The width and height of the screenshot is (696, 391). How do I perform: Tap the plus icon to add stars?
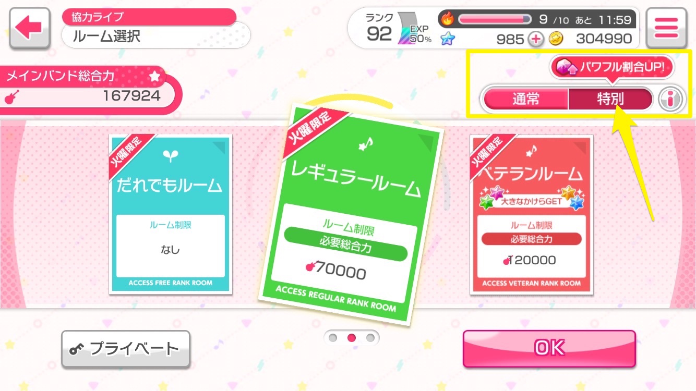click(x=535, y=39)
